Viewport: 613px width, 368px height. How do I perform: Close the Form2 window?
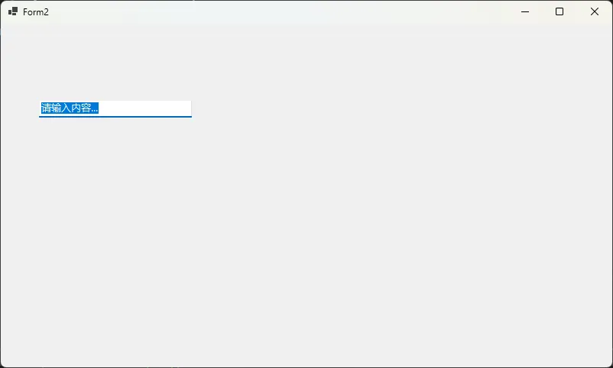(595, 11)
